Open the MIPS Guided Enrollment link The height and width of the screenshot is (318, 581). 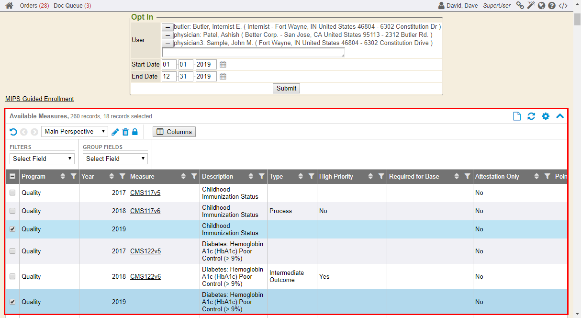(40, 99)
